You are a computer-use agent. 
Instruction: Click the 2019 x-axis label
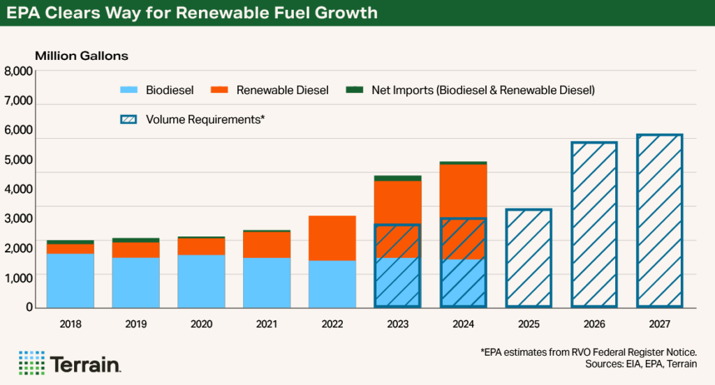[x=136, y=324]
